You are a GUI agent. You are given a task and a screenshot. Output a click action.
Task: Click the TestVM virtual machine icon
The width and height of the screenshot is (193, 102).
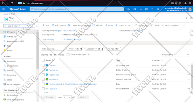(x=47, y=65)
